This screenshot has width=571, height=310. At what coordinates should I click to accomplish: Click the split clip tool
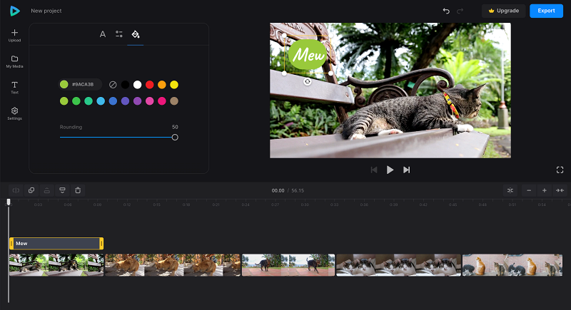pos(16,190)
